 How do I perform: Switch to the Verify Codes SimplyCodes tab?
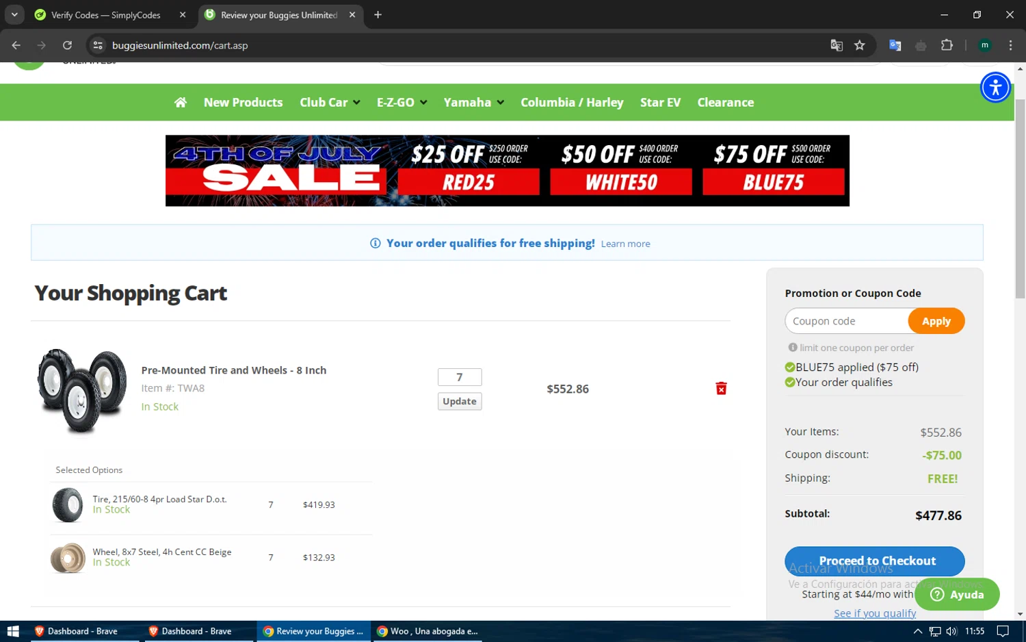click(106, 14)
